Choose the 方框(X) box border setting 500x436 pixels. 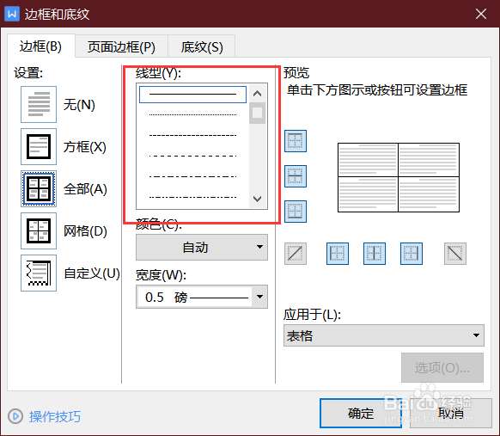click(39, 146)
